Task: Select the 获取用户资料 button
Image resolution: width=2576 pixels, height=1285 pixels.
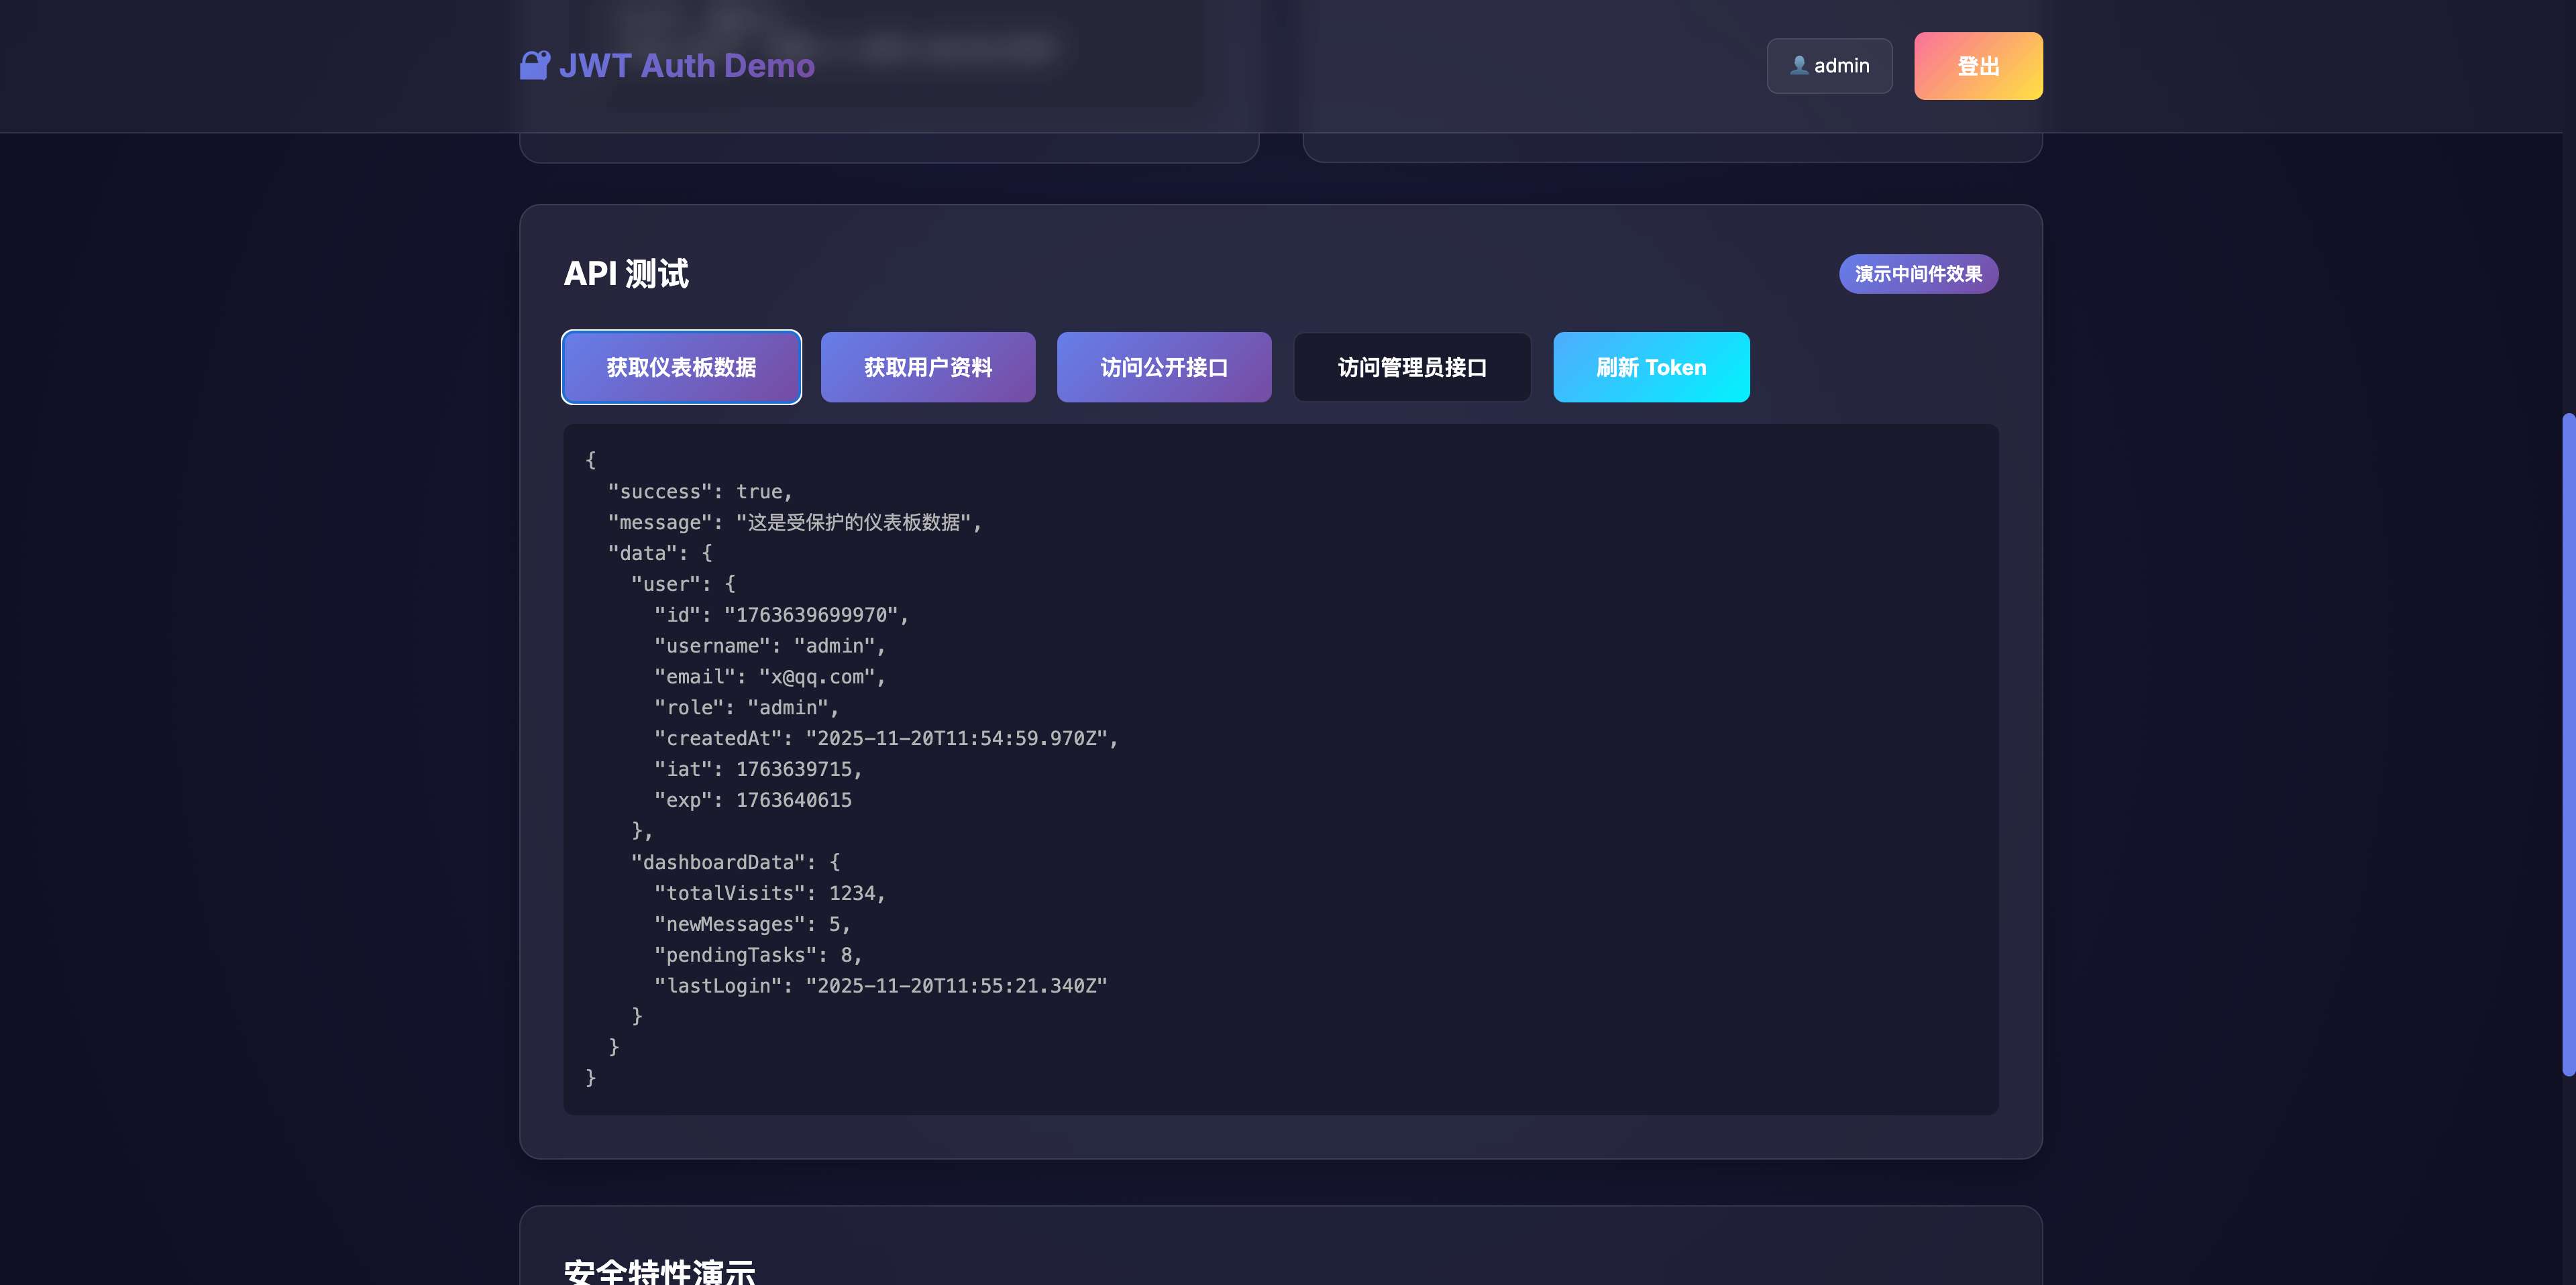Action: 927,367
